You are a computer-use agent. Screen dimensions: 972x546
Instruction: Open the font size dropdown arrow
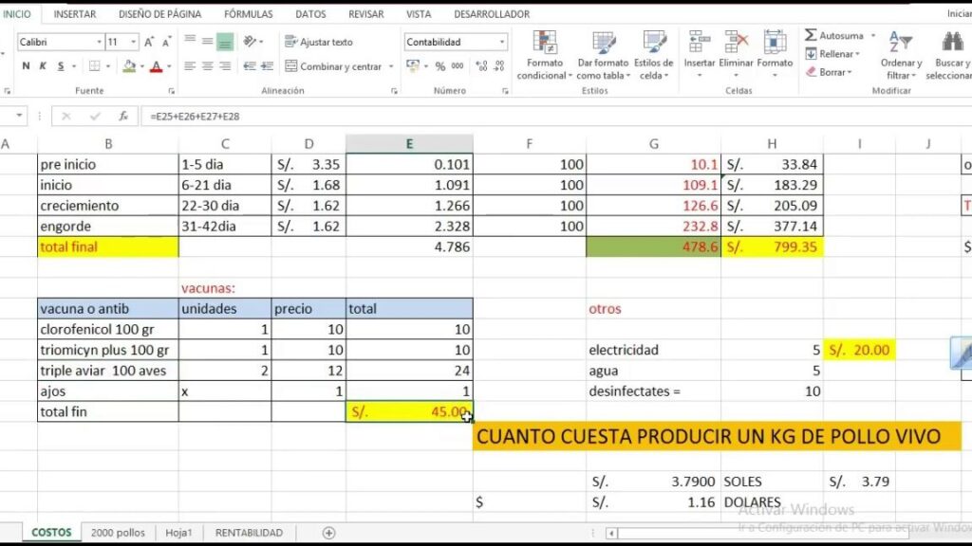[134, 43]
